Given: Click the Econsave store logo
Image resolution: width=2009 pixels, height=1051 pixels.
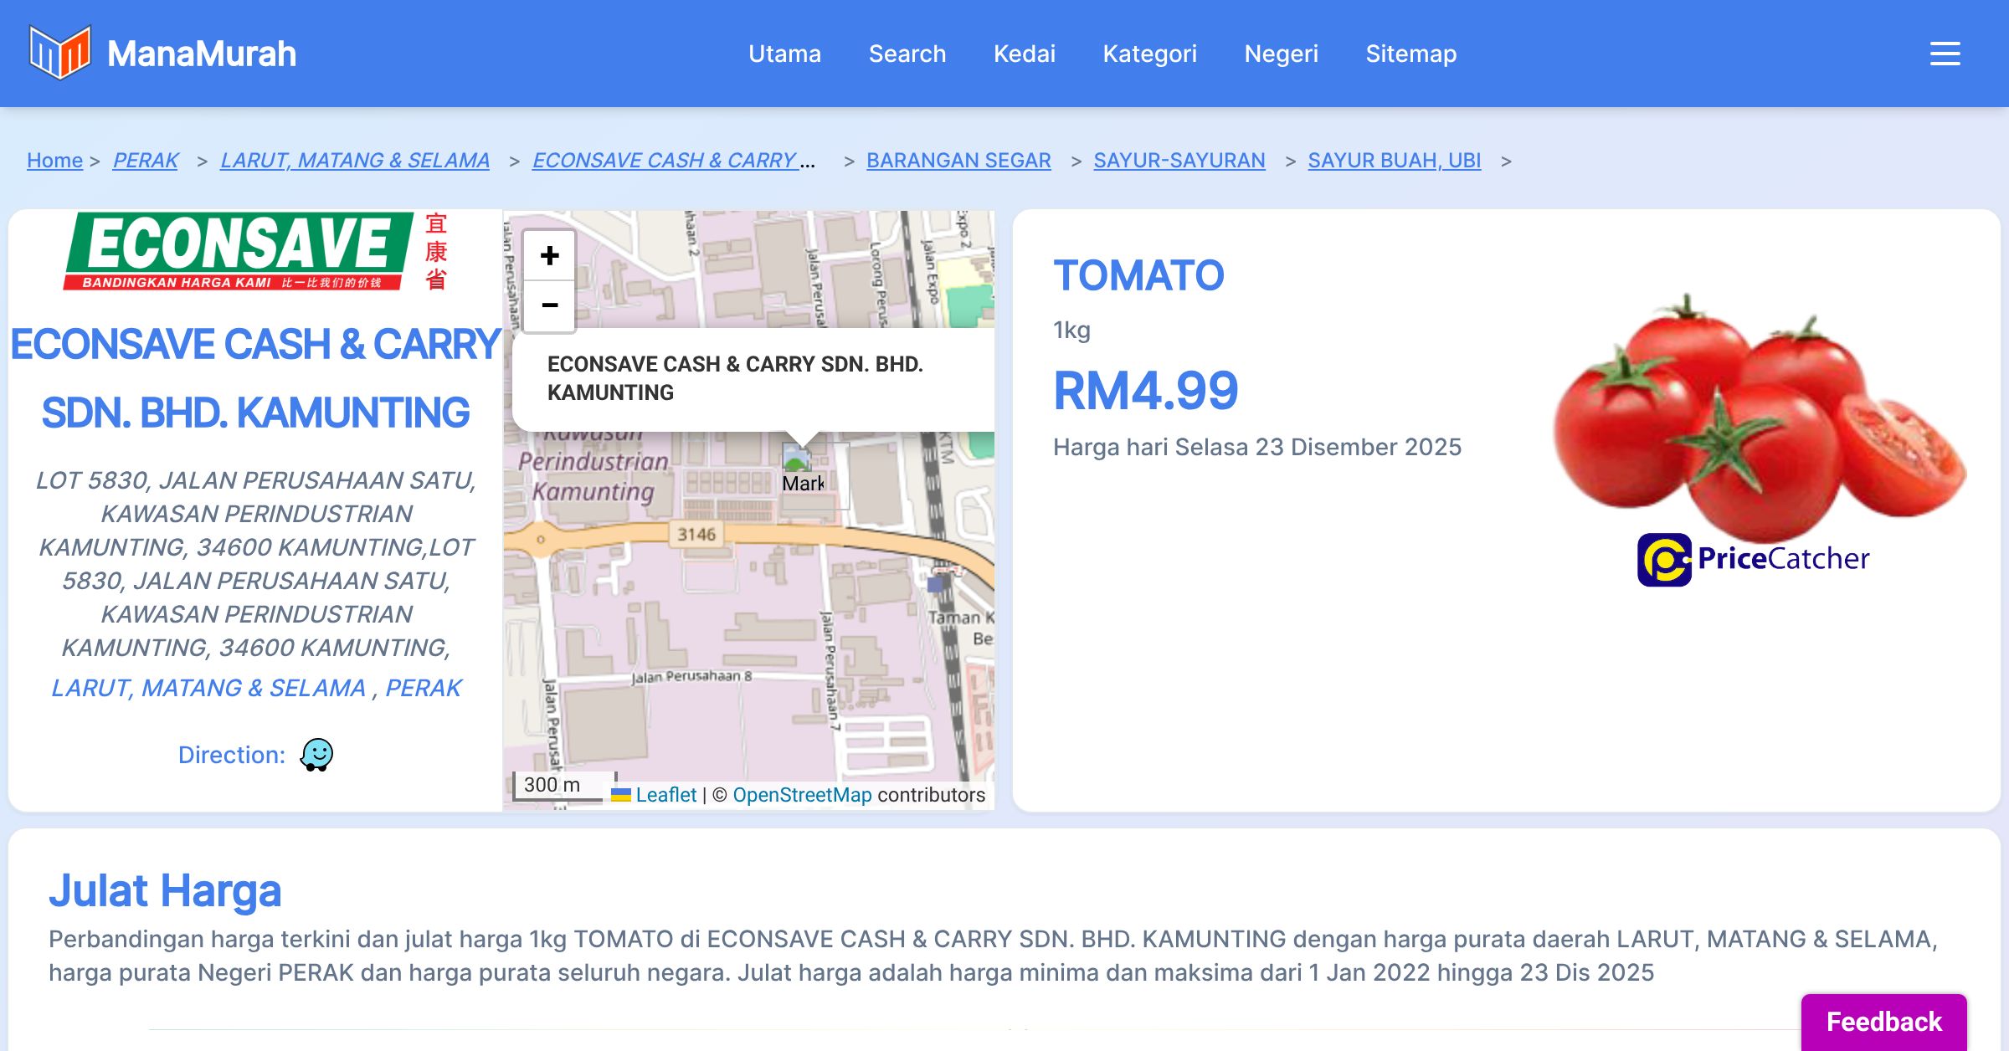Looking at the screenshot, I should 255,251.
